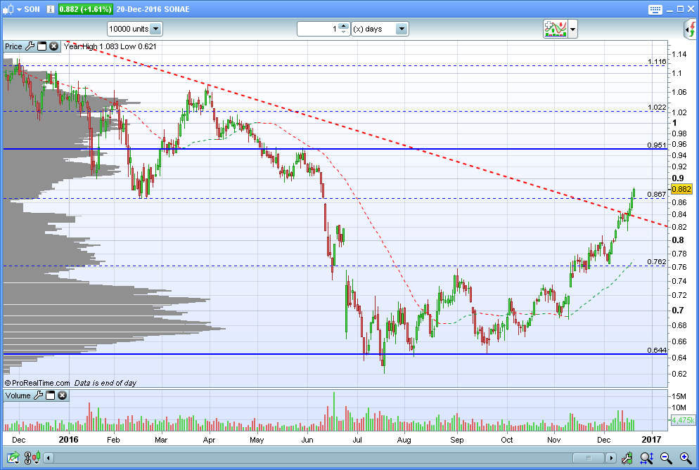Maximize the Volume panel window icon
This screenshot has height=470, width=699.
(51, 396)
